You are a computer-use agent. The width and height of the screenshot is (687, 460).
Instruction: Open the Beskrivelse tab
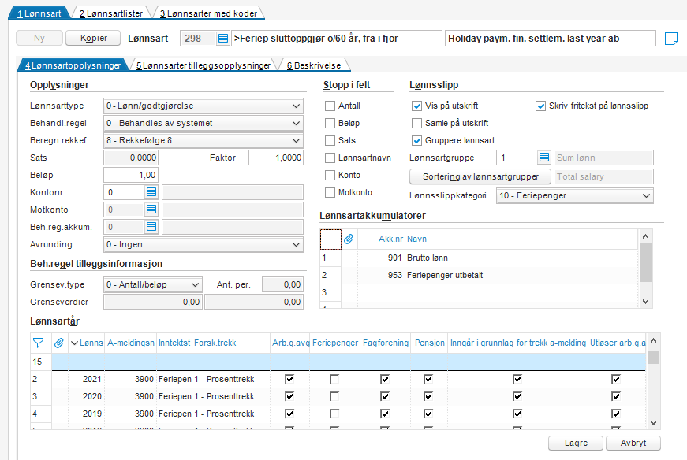(314, 65)
